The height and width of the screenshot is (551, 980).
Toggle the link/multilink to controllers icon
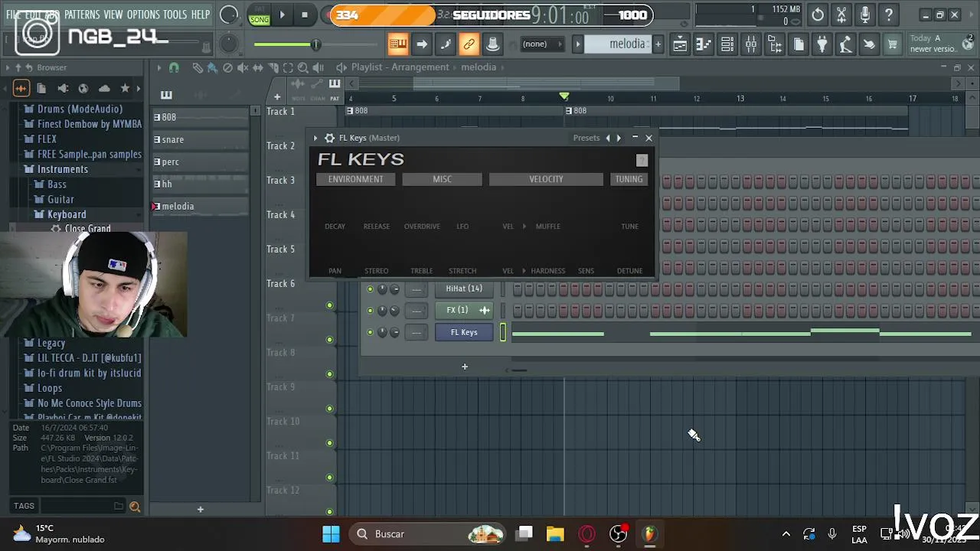(x=469, y=44)
